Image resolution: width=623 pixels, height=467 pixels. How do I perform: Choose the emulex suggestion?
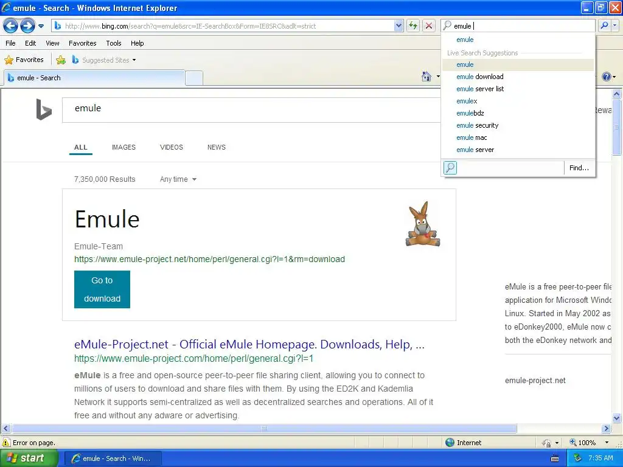tap(518, 102)
